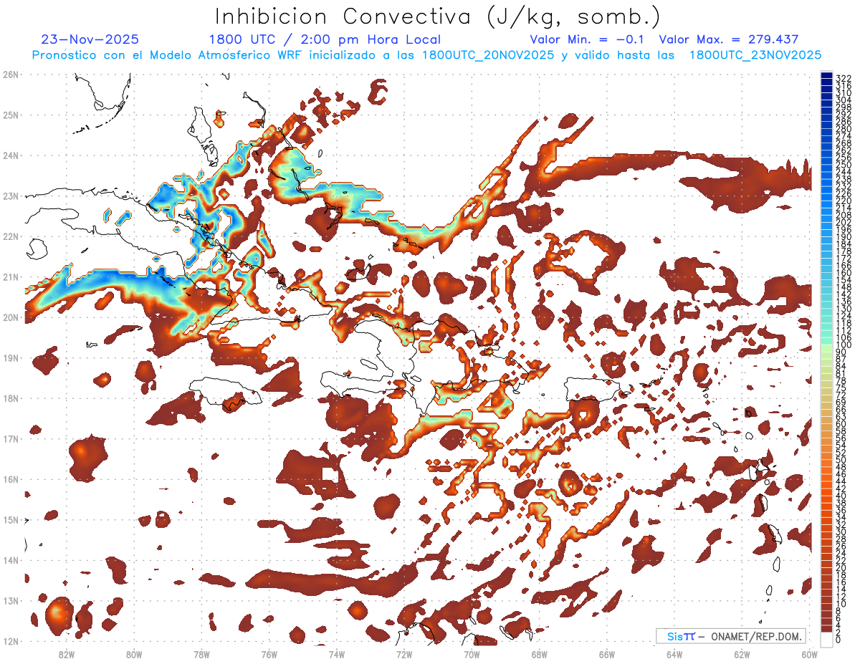Click the 76W longitude label

pyautogui.click(x=269, y=654)
